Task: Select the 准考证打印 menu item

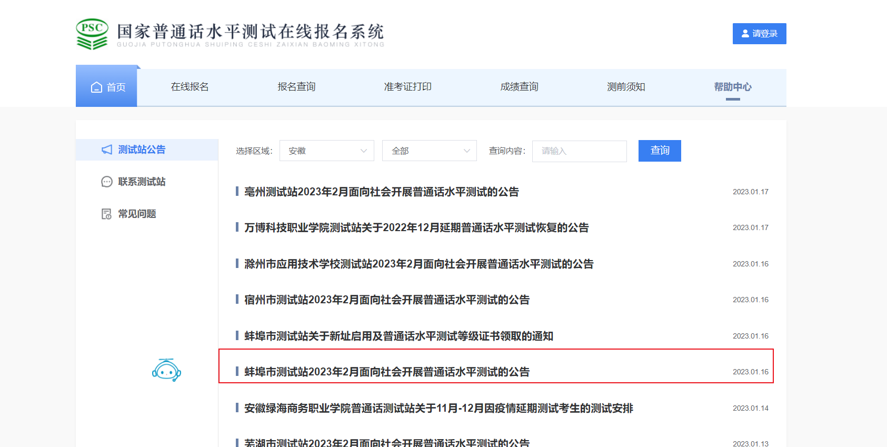Action: 407,87
